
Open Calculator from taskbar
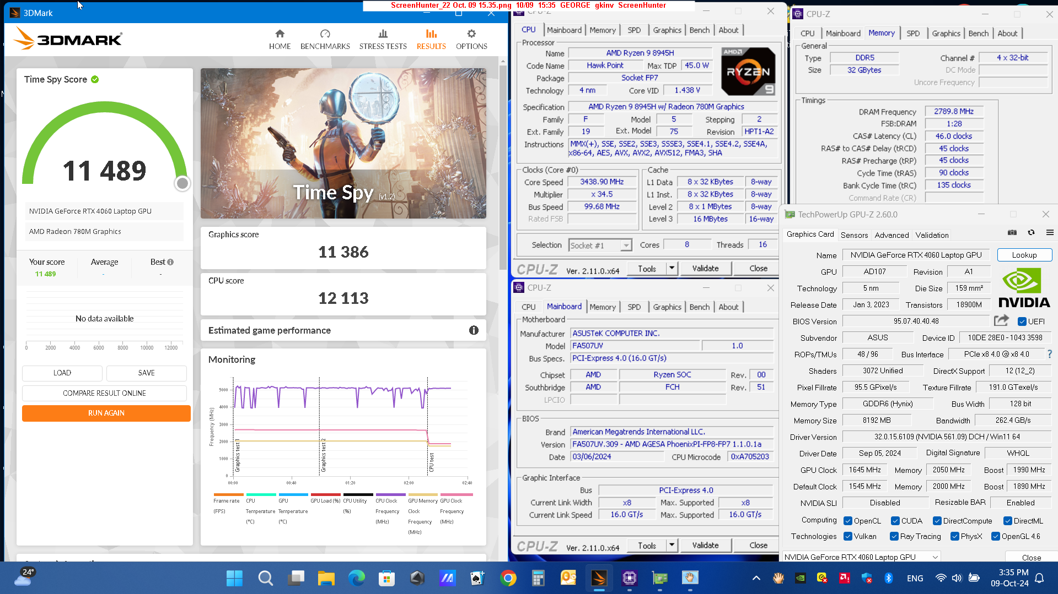pyautogui.click(x=538, y=578)
